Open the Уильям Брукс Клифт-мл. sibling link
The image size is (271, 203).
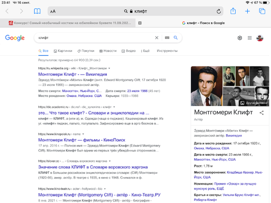coord(242,195)
